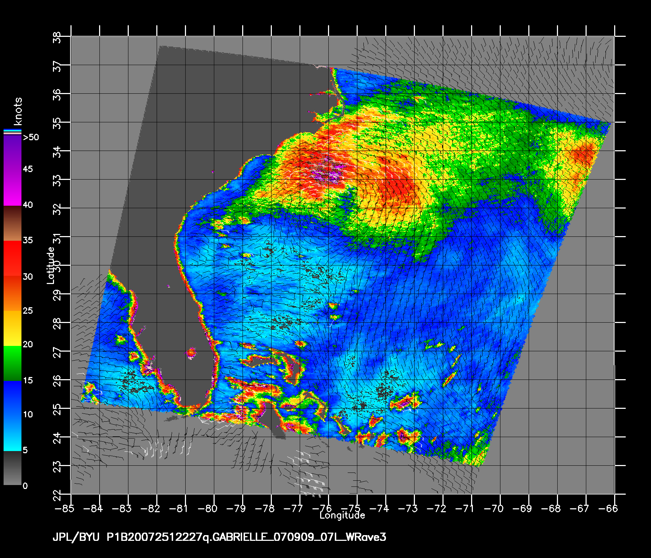
Task: Pick the red 30–35 knots color band
Action: (13, 258)
